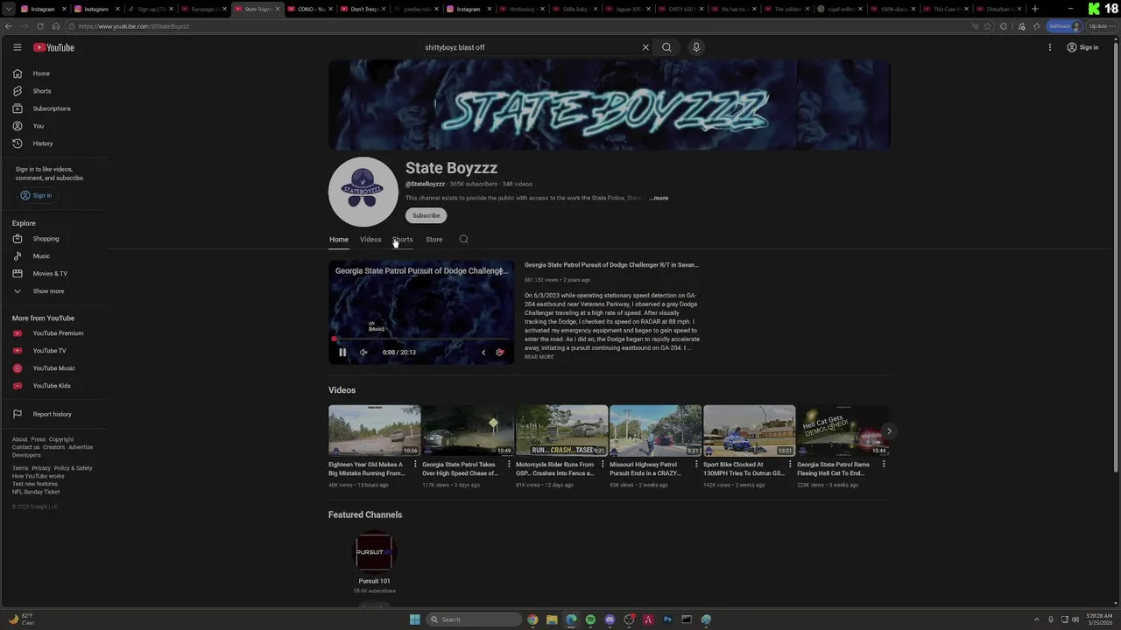This screenshot has width=1121, height=630.
Task: Start voice search with microphone
Action: click(696, 47)
